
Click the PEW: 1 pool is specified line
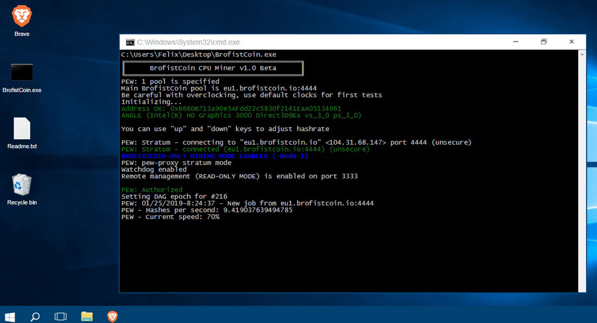click(x=170, y=81)
